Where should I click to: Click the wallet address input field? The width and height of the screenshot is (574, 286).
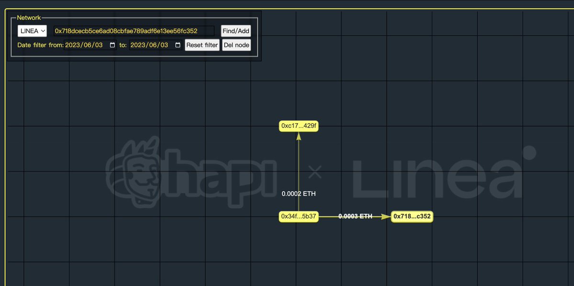pyautogui.click(x=134, y=31)
